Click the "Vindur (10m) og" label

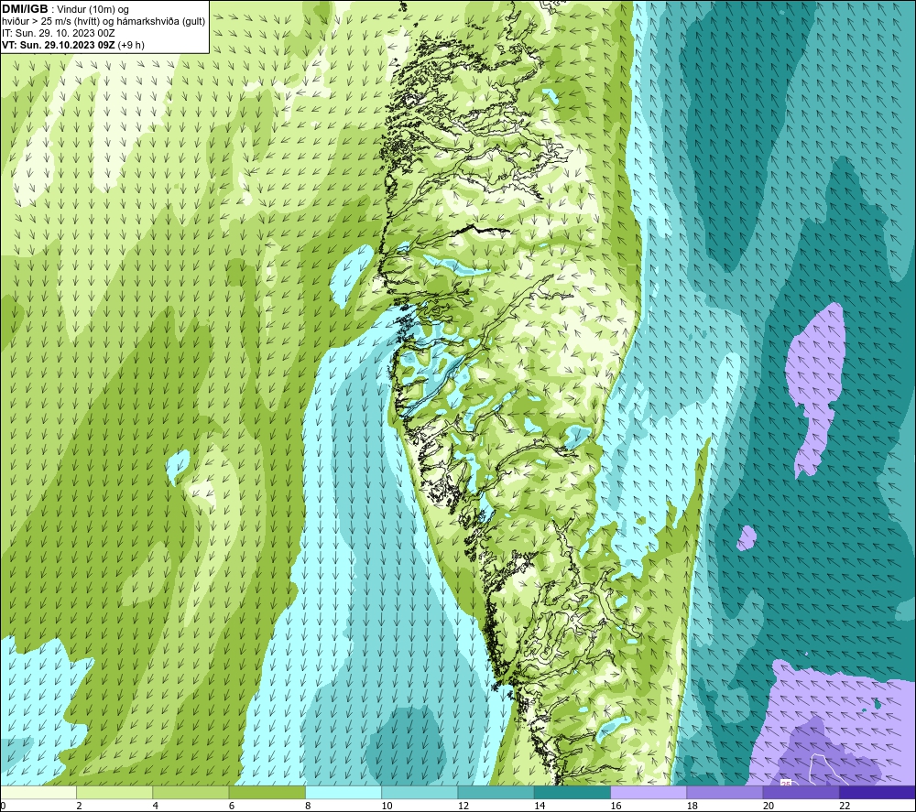point(93,10)
